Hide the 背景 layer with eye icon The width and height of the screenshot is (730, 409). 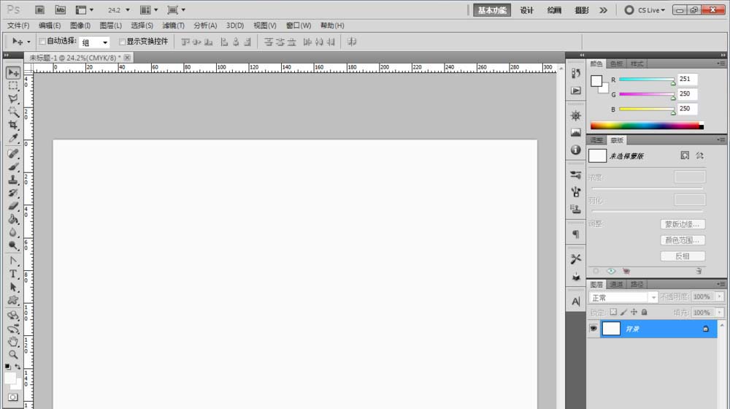point(593,329)
